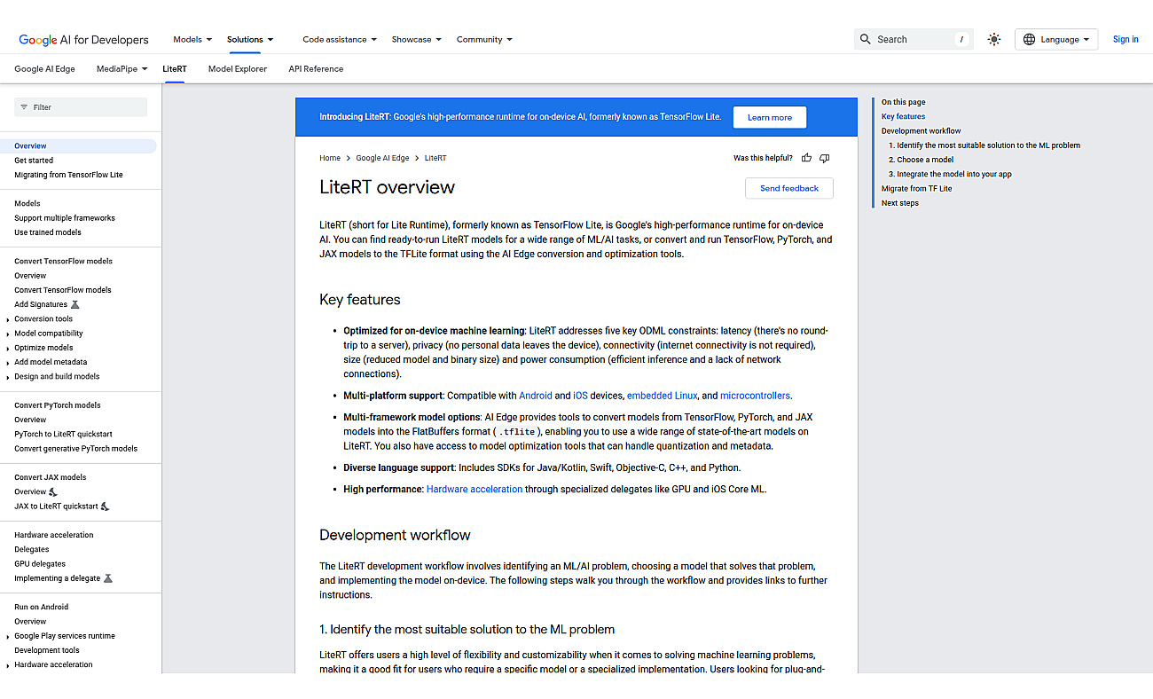Expand Run on Android Hardware acceleration
This screenshot has height=699, width=1153.
8,664
